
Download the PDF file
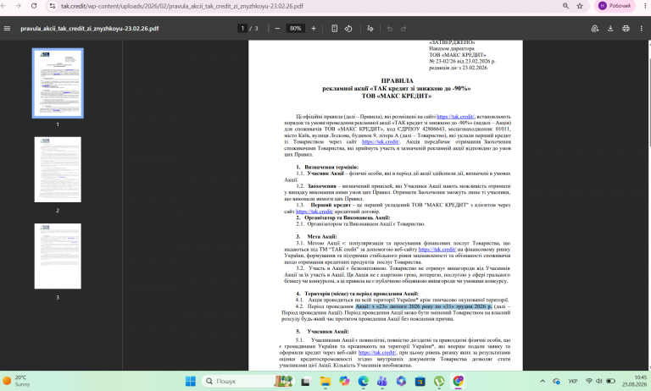[610, 29]
